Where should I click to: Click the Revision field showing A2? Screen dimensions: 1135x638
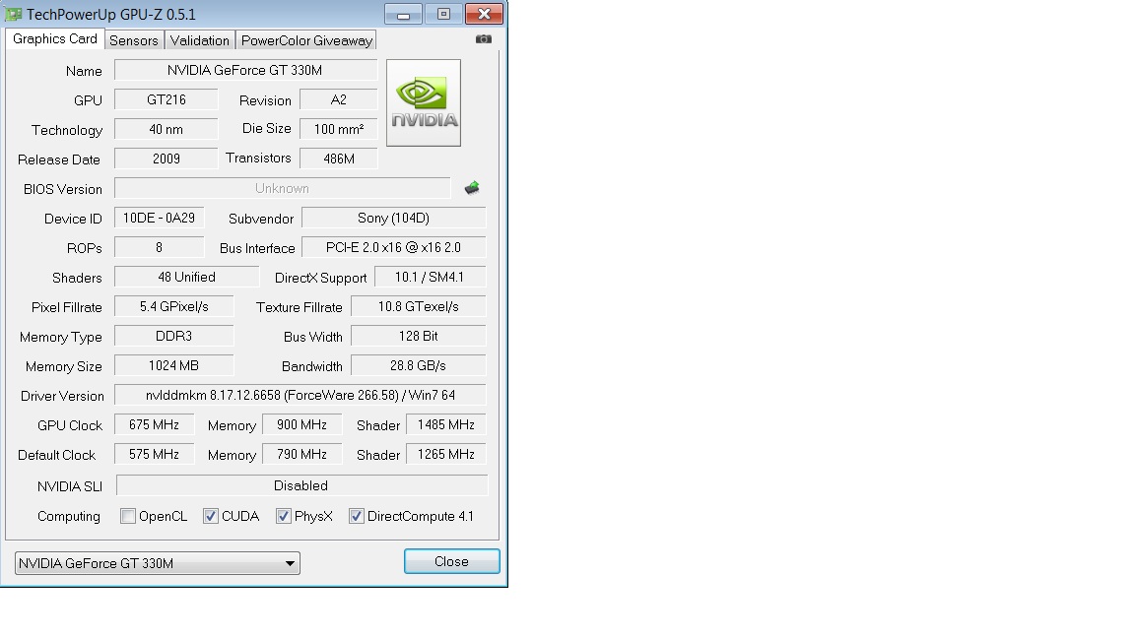click(x=339, y=99)
